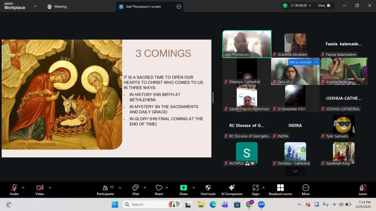Open screen share options ellipsis icon
The width and height of the screenshot is (376, 211).
pos(179,7)
